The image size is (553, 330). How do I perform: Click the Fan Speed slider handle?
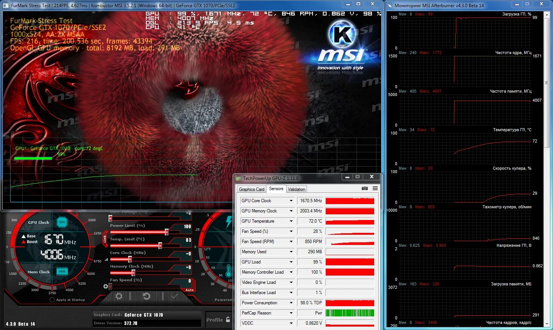110,286
